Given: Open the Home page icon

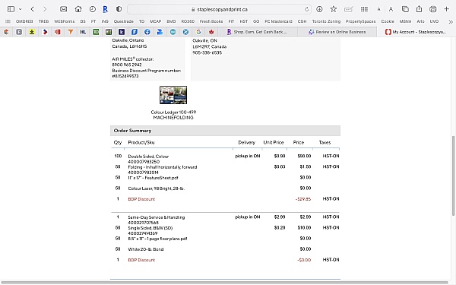Looking at the screenshot, I should pos(78,9).
